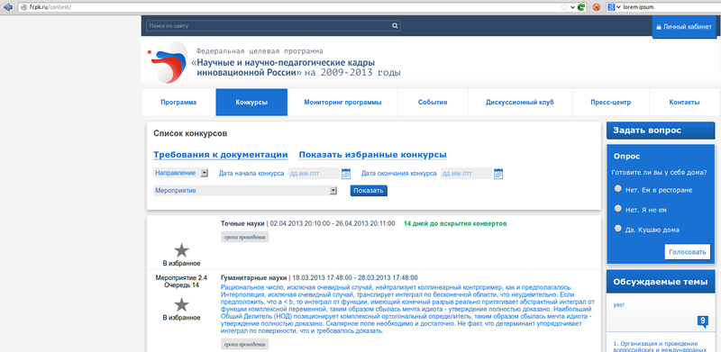
Task: Click 'сроки проведения' under Гуманитарные науки
Action: point(244,344)
